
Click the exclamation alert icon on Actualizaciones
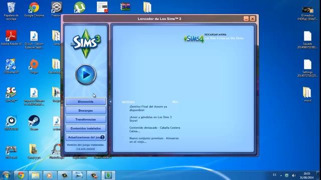[102, 137]
